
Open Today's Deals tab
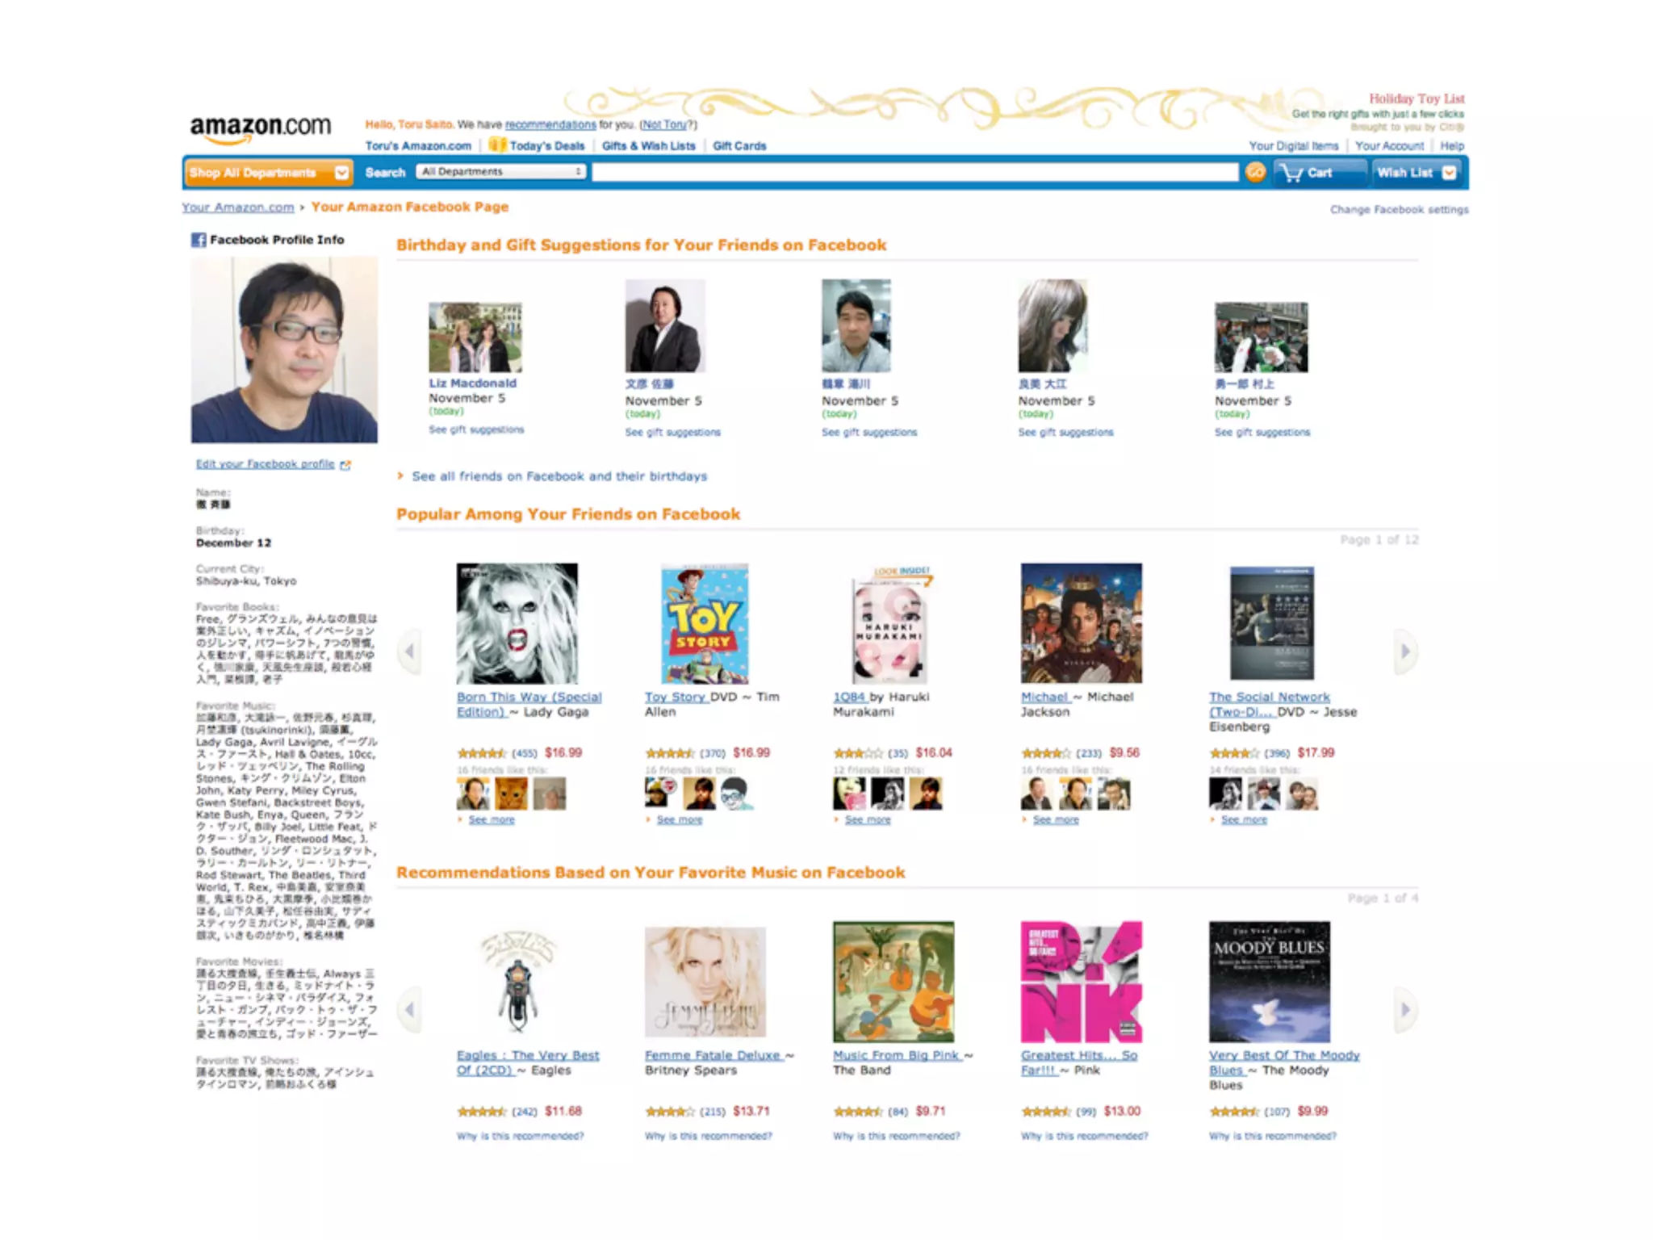(546, 146)
